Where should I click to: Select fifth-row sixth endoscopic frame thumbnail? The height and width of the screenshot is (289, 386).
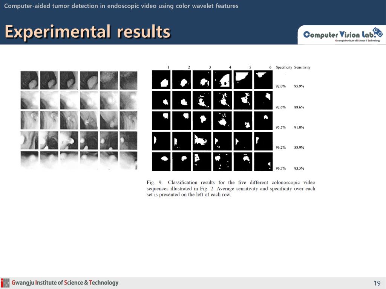pos(129,160)
